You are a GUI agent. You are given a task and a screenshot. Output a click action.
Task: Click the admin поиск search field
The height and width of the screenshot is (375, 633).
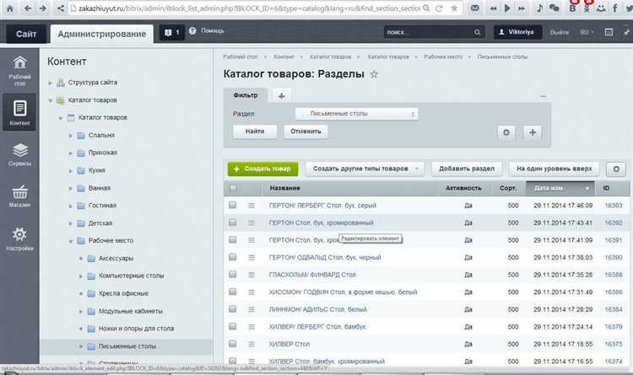coord(429,32)
